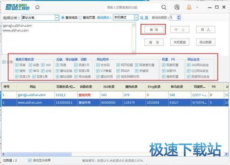
Task: Open the 设置 settings link
Action: (x=144, y=18)
